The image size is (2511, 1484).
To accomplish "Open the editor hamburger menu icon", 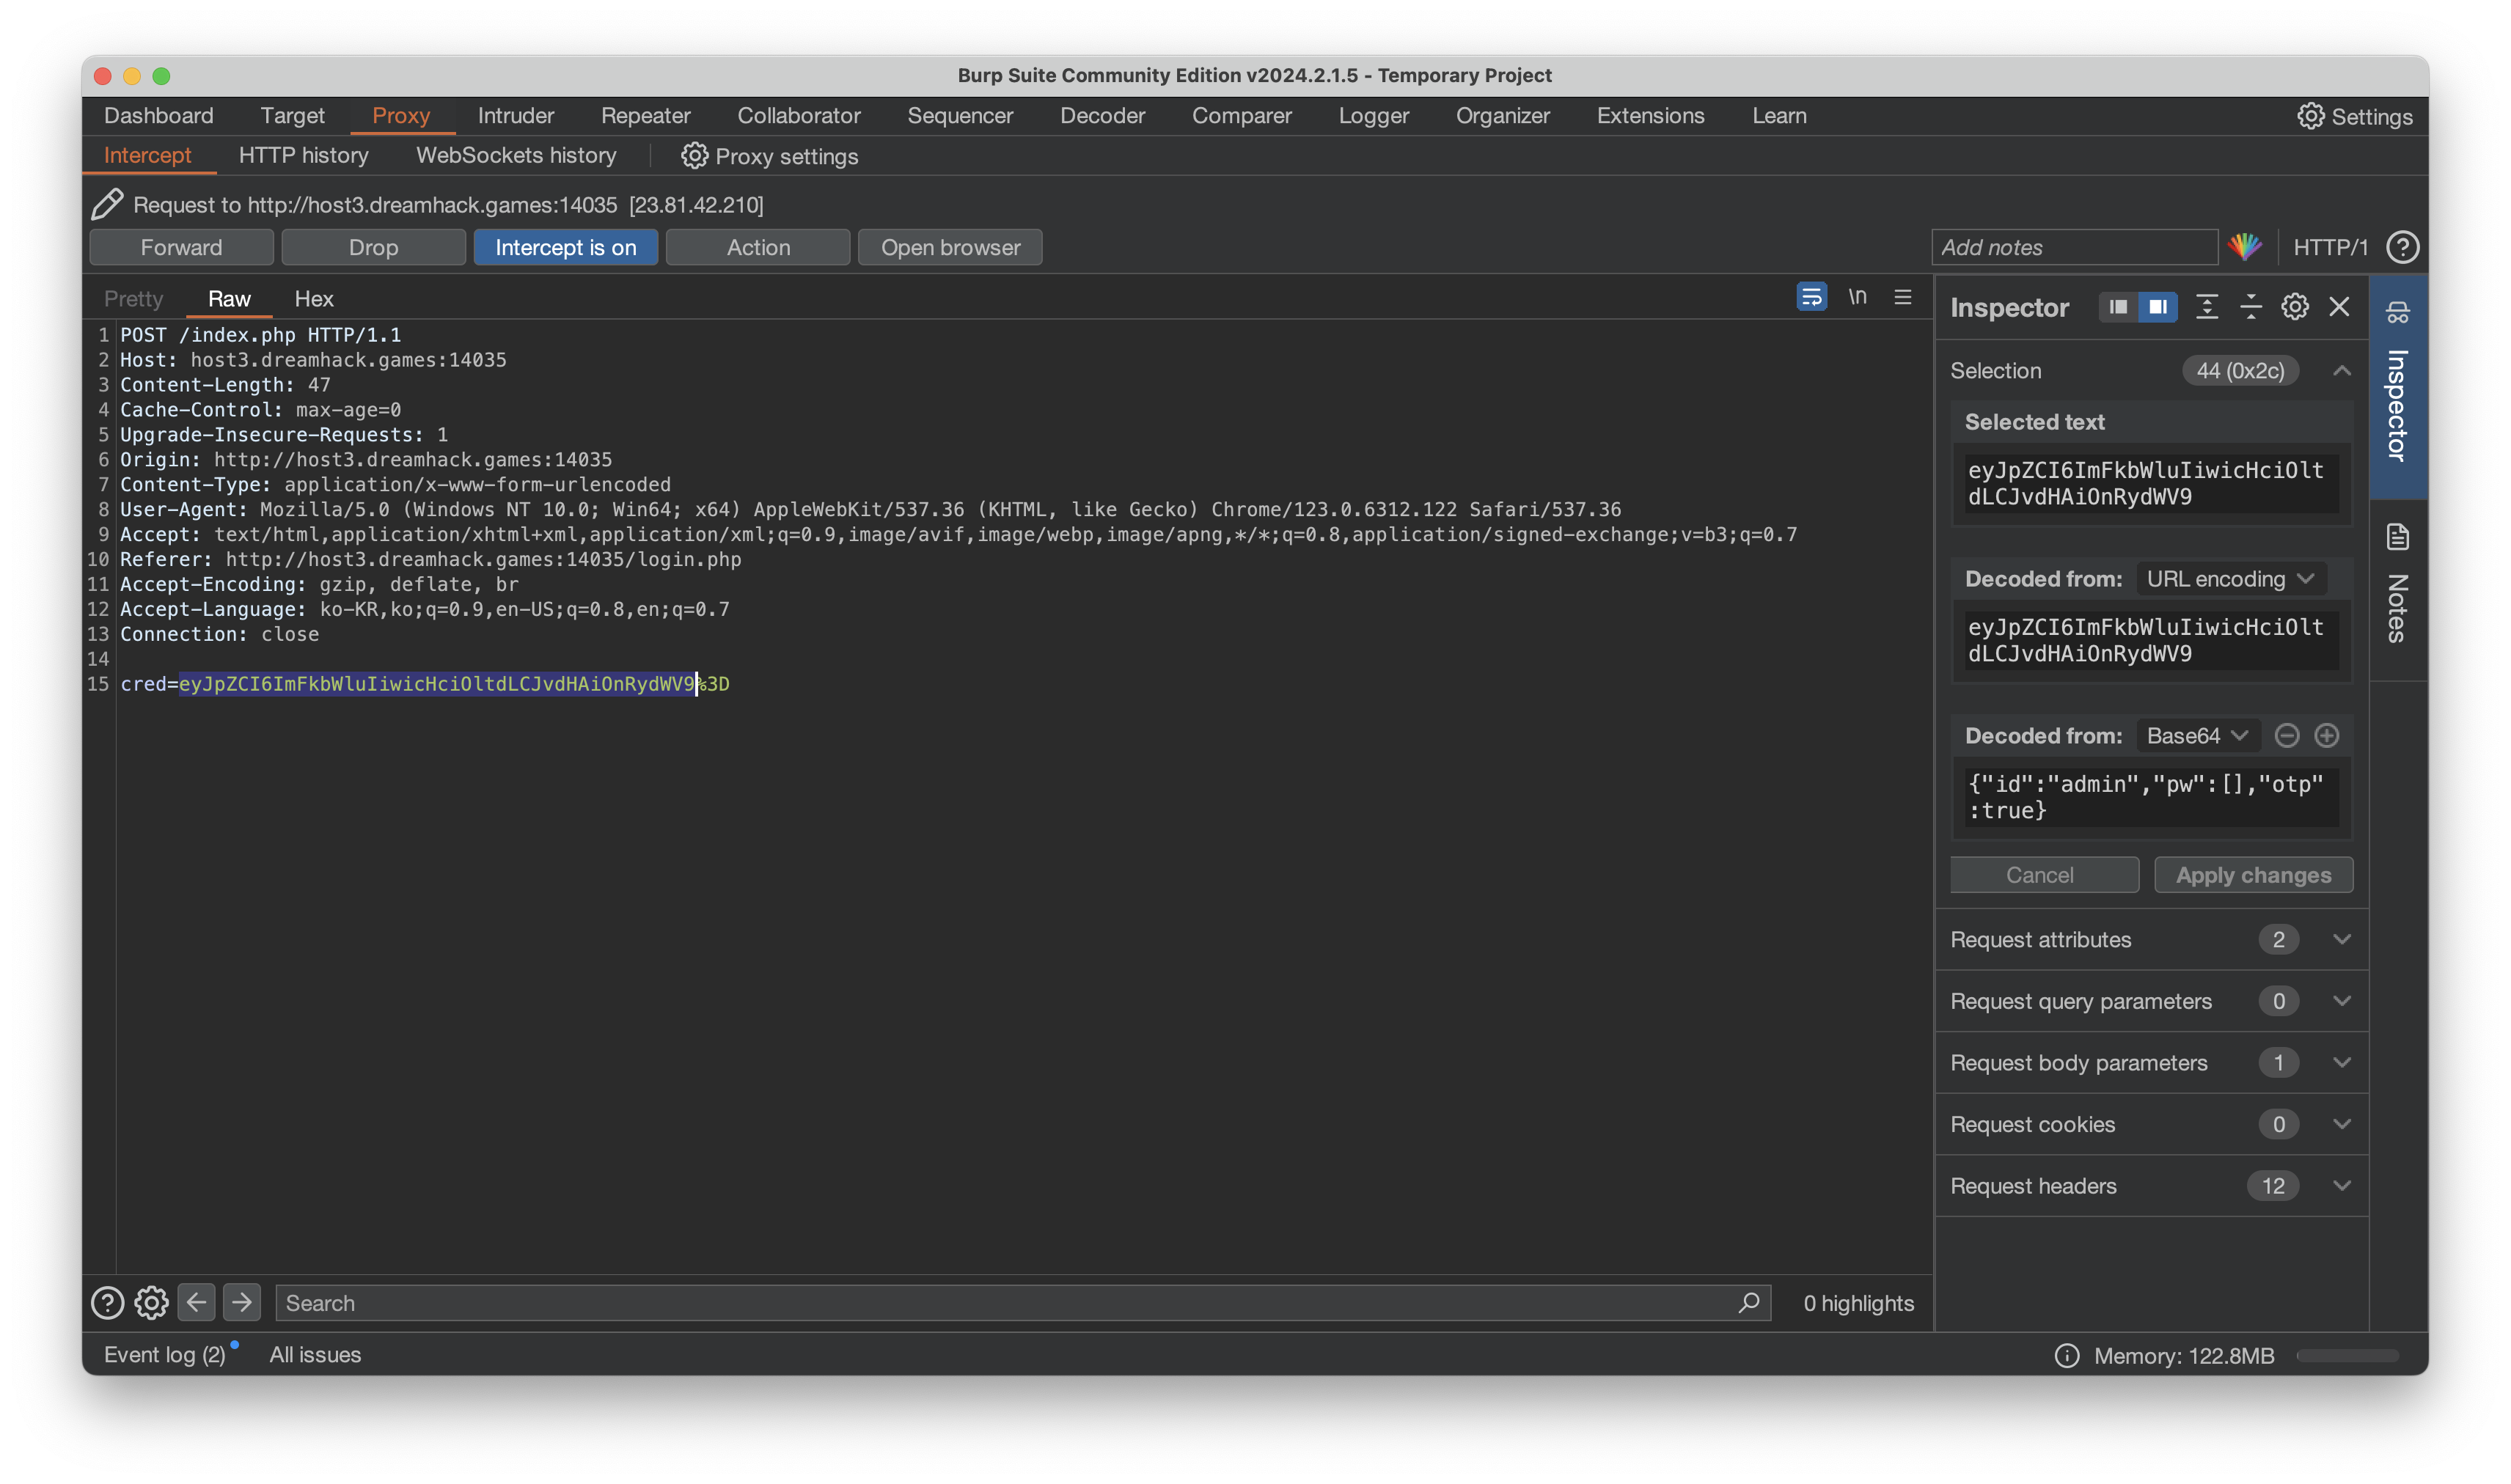I will [x=1902, y=297].
